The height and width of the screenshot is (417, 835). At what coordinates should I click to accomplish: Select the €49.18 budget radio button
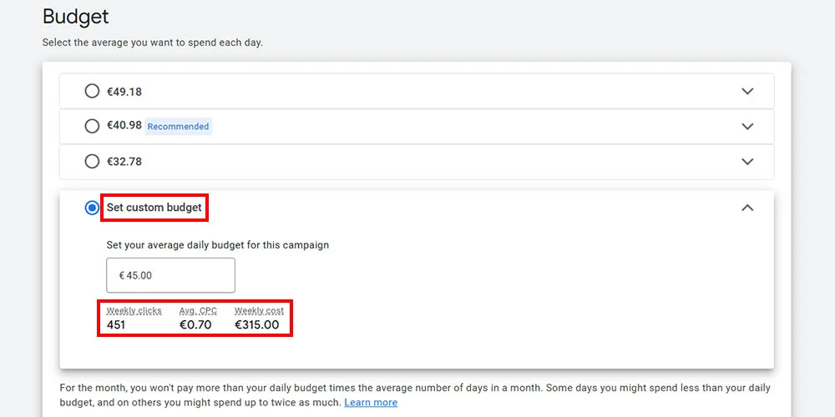tap(92, 91)
